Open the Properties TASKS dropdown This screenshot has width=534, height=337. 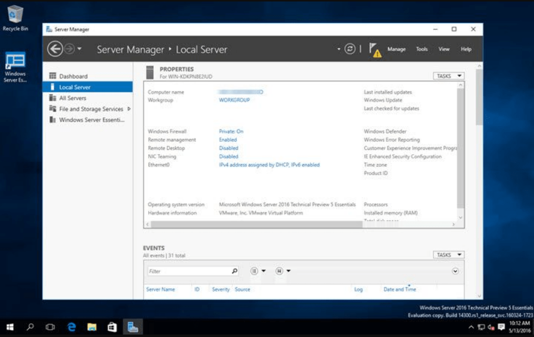tap(448, 76)
